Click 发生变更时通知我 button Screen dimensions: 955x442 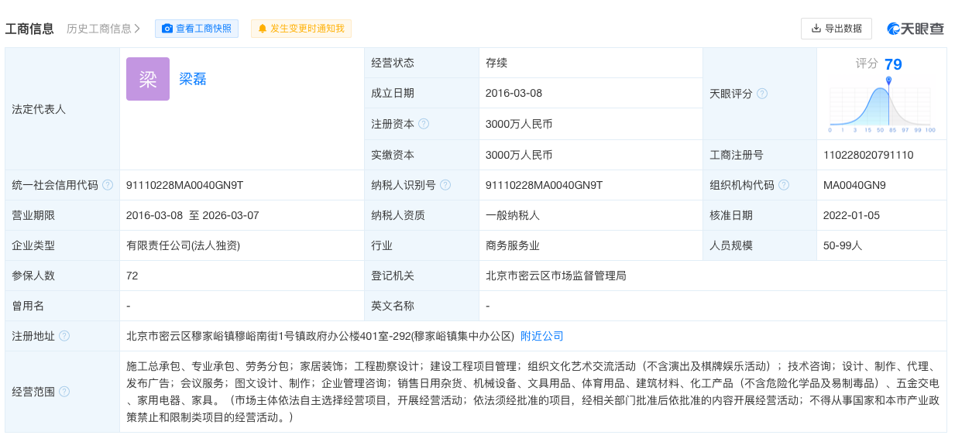click(301, 29)
